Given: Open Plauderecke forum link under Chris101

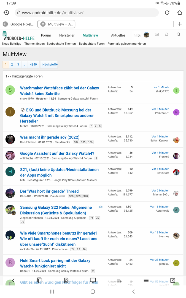Looking at the screenshot, I should [x=58, y=196].
